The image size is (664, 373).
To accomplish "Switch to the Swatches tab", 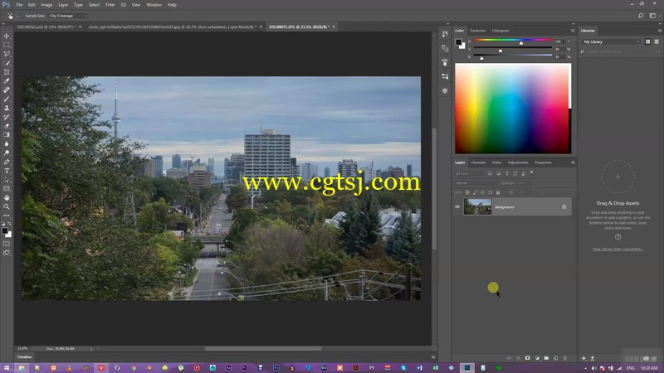I will pyautogui.click(x=478, y=31).
